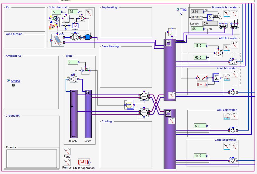This screenshot has height=174, width=257.
Task: Select the X multiplier block in Solar thermal
Action: click(x=75, y=26)
